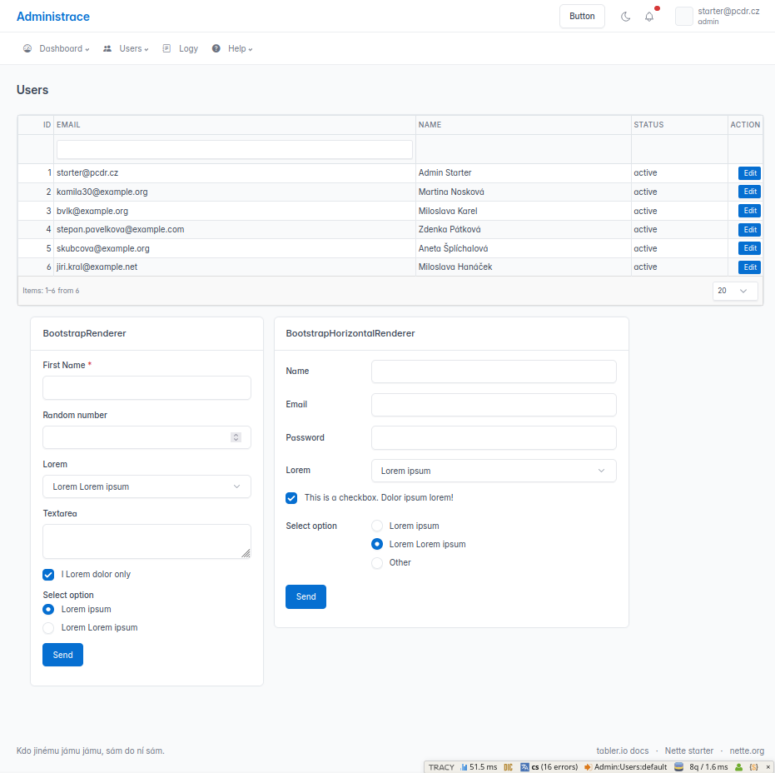Open notifications via the bell icon

(x=649, y=17)
